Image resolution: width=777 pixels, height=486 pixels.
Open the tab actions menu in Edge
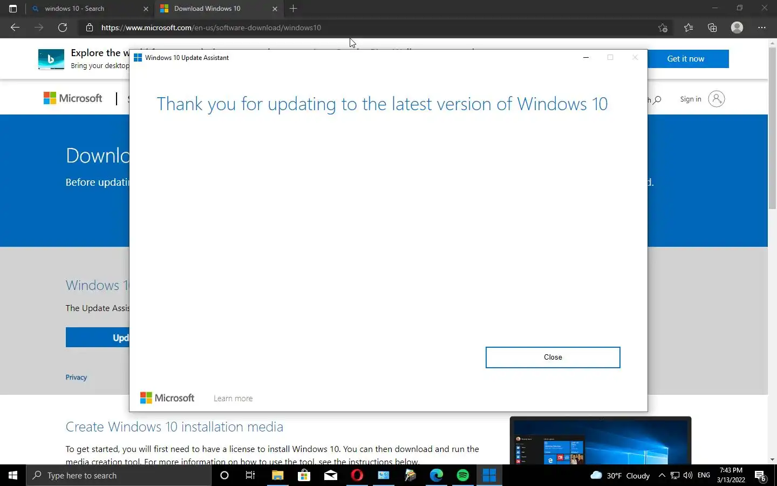tap(13, 9)
